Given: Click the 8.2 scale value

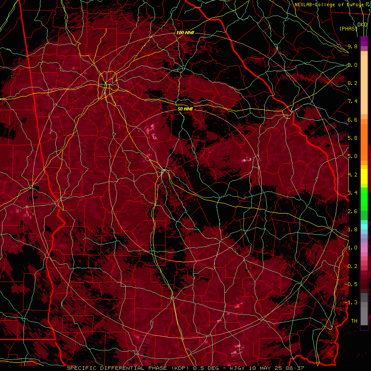Looking at the screenshot, I should coord(352,83).
